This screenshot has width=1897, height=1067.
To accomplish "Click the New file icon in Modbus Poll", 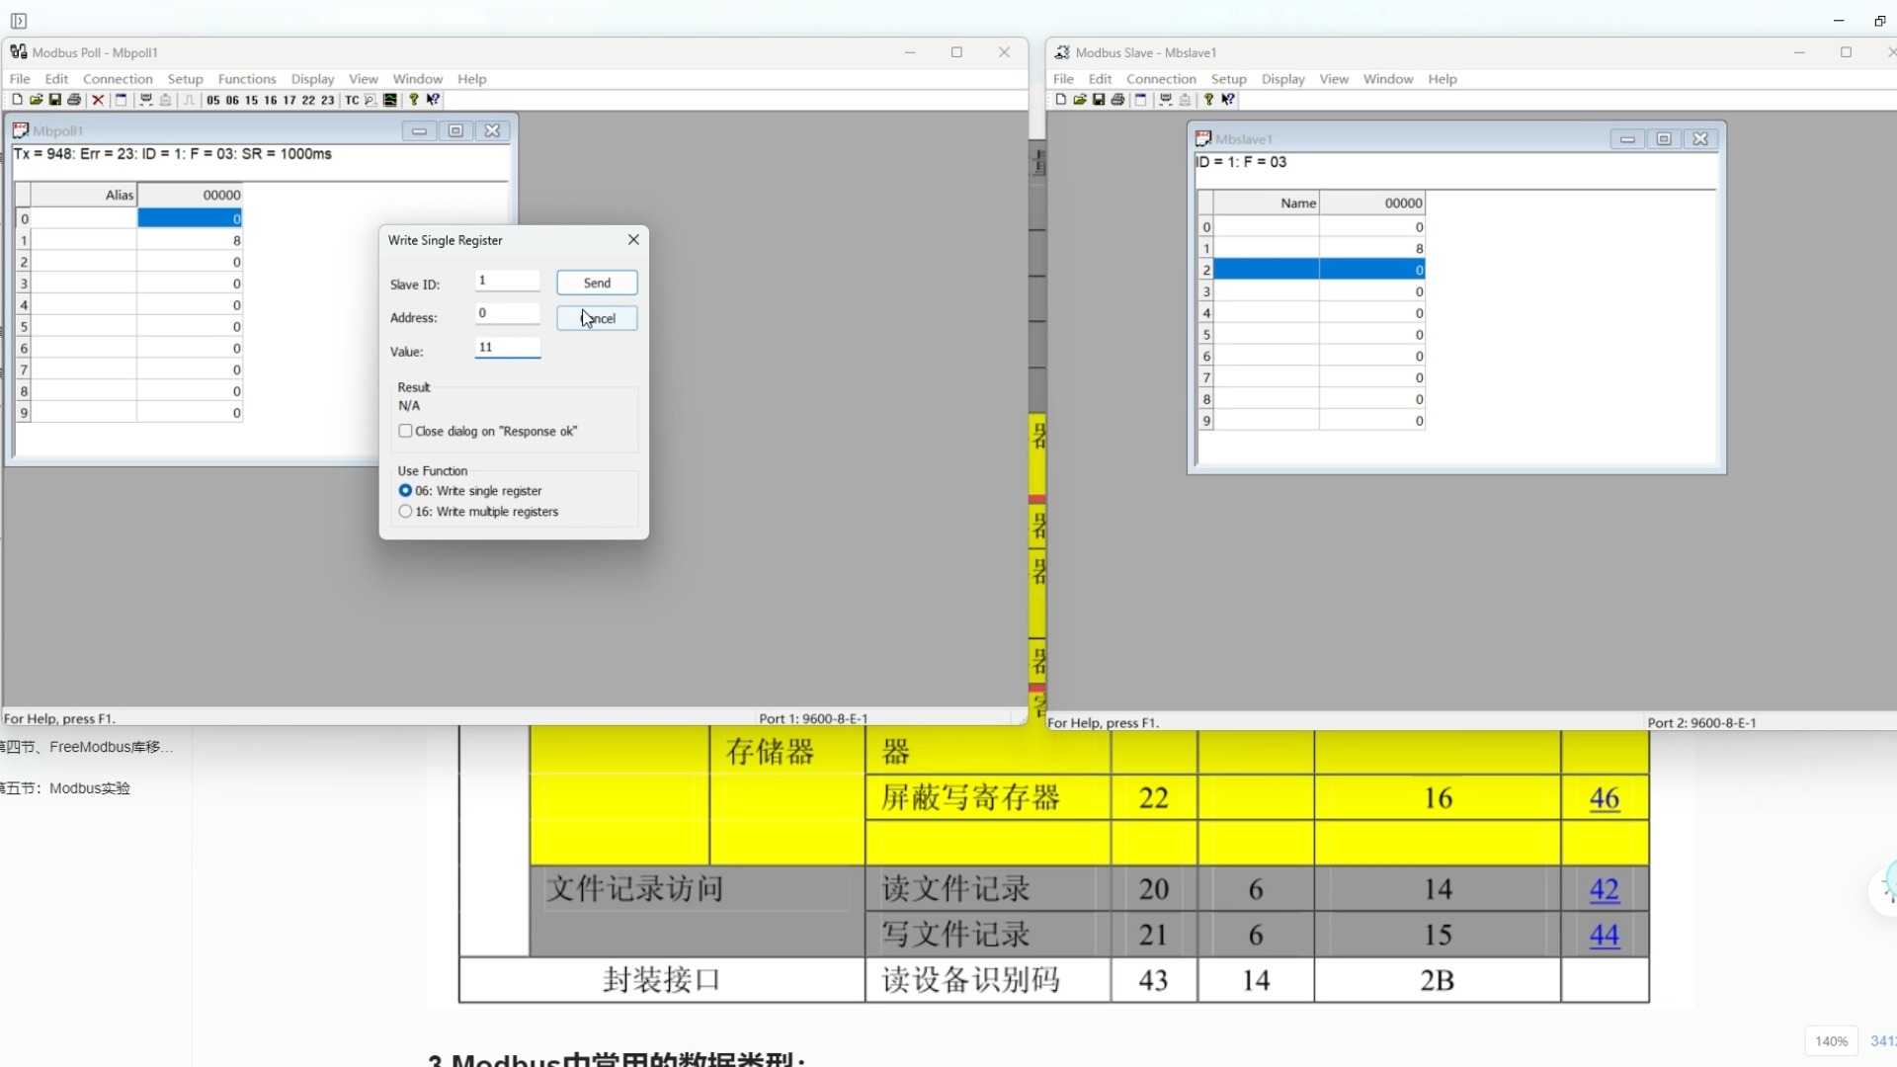I will pos(17,100).
